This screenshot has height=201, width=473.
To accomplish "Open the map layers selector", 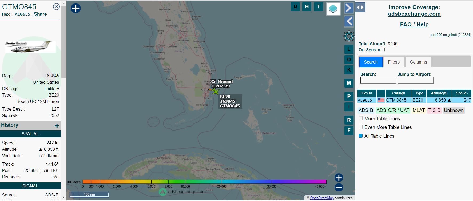I will (333, 9).
